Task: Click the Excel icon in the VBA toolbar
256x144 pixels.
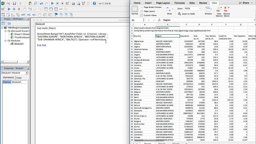Action: pyautogui.click(x=3, y=3)
